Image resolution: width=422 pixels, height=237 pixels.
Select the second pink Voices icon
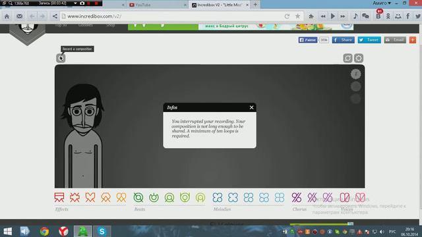pos(360,197)
